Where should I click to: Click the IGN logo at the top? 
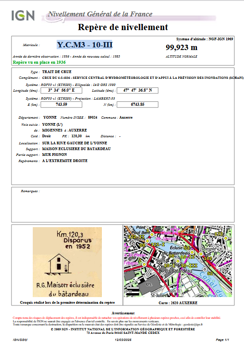(23, 15)
